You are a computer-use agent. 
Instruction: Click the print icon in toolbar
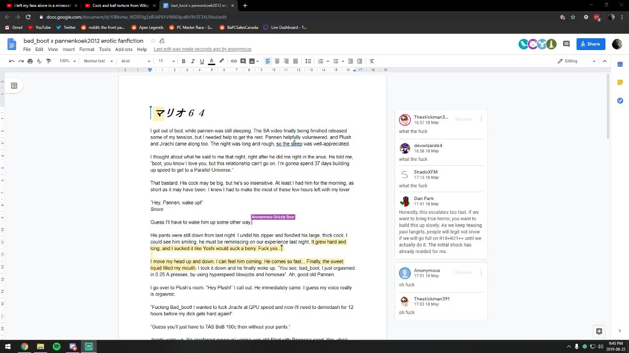pos(30,61)
